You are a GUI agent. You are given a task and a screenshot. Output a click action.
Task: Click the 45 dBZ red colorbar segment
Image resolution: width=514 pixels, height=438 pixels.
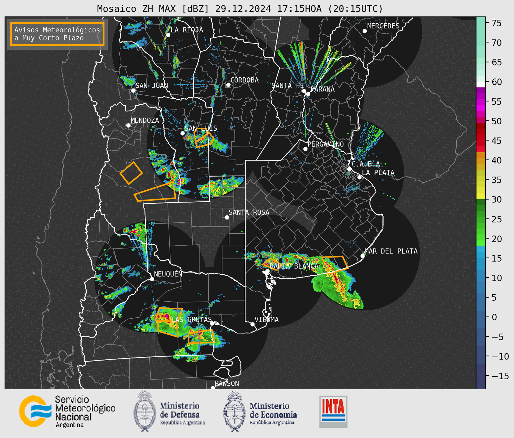481,141
